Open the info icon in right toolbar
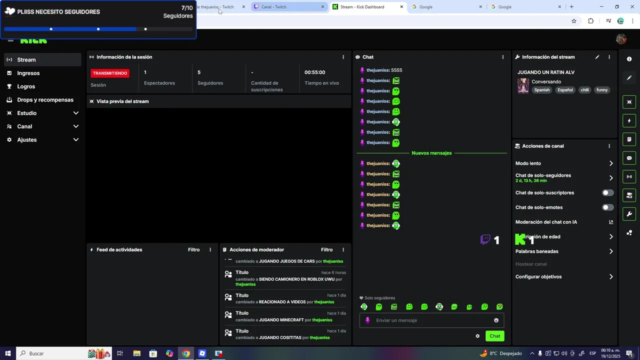Screen dimensions: 640x360 point(629,59)
